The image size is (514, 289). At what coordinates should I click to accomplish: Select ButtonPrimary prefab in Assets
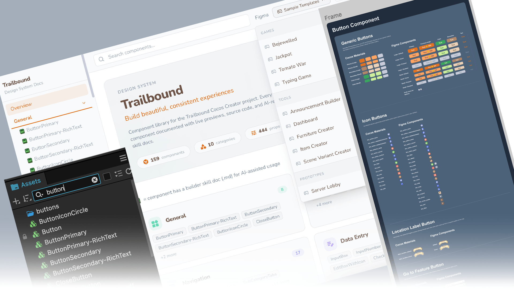coord(65,237)
